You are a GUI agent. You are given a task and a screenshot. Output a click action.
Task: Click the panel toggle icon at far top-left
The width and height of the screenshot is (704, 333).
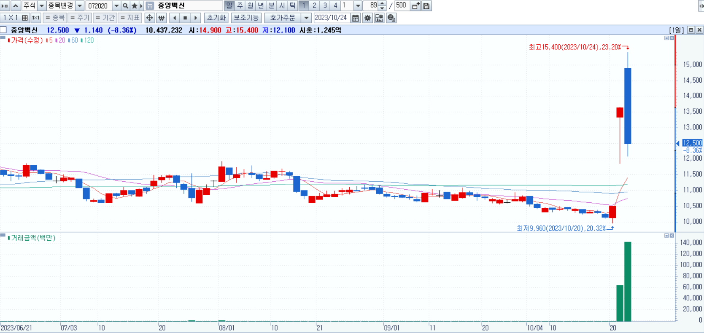(5, 6)
